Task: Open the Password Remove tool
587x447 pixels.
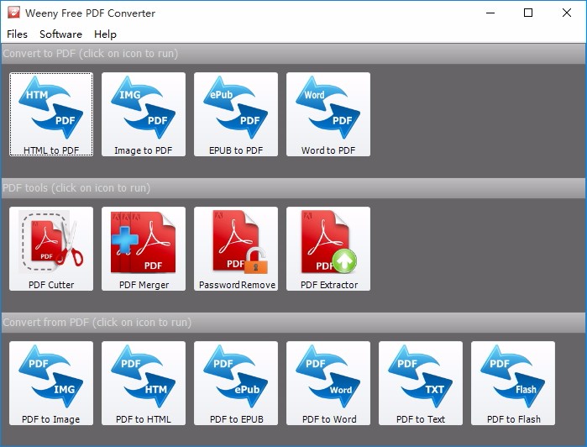Action: (236, 249)
